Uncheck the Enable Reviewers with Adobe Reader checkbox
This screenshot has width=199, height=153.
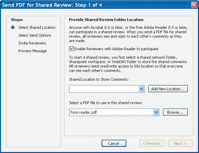71,49
